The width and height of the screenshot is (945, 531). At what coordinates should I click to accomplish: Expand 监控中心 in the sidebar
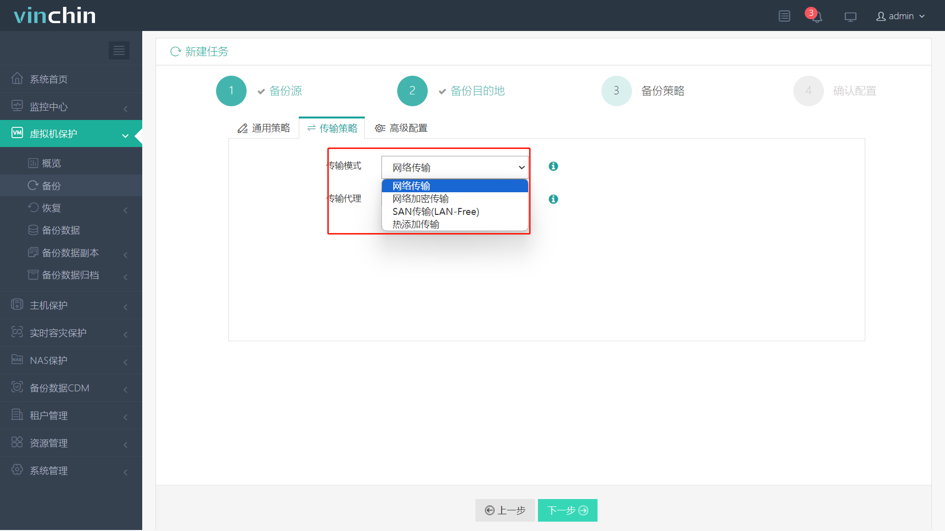(71, 107)
